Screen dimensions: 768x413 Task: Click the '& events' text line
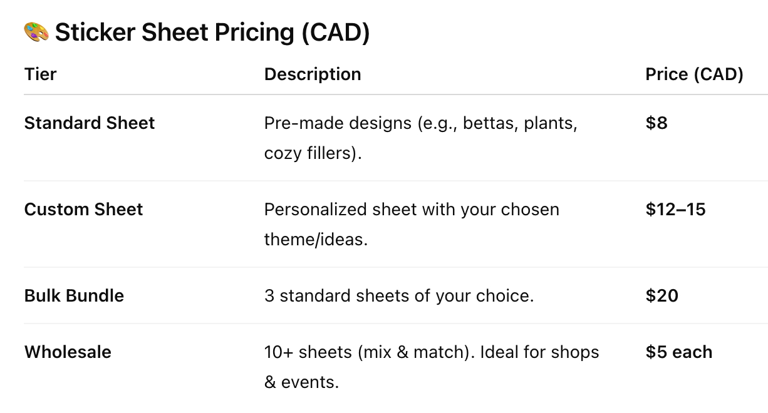pos(301,382)
